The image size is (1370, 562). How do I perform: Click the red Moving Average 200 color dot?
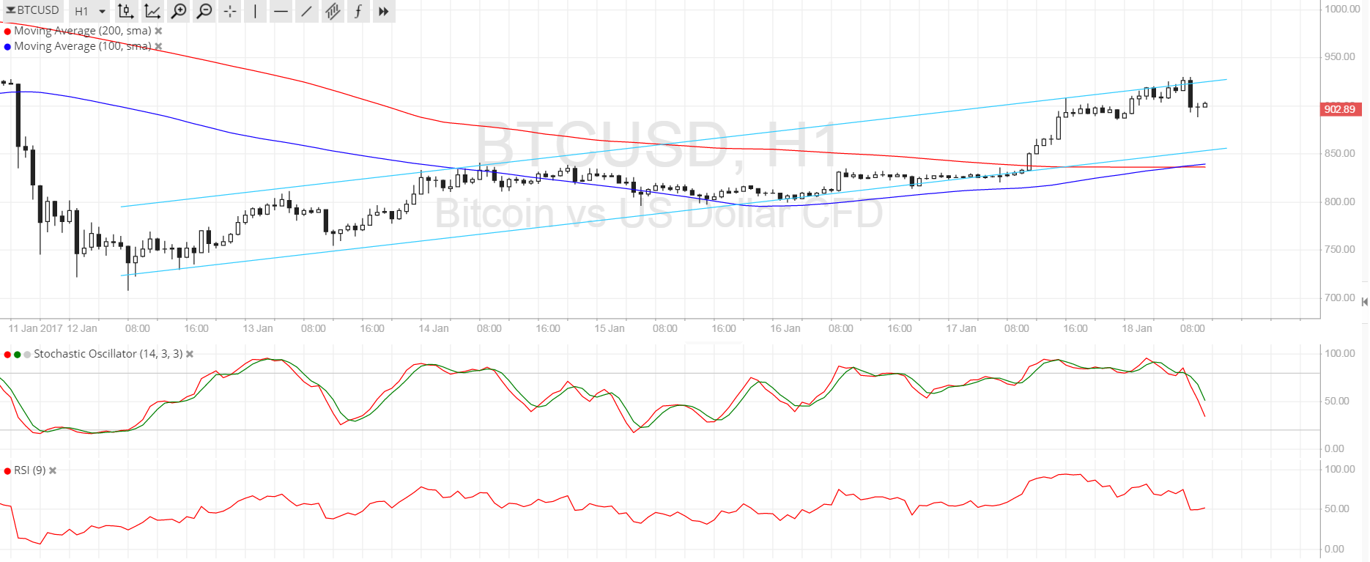7,31
